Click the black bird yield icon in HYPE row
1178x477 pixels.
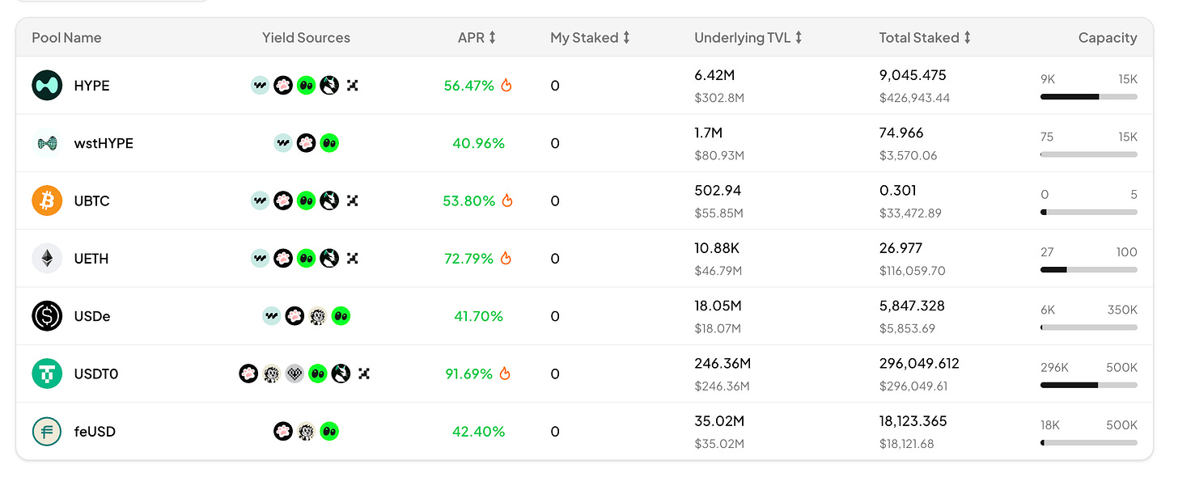pyautogui.click(x=328, y=85)
